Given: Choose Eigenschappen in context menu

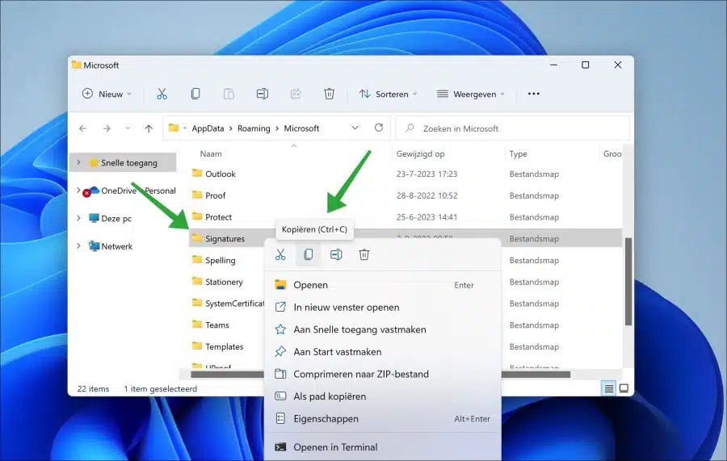Looking at the screenshot, I should (x=383, y=418).
